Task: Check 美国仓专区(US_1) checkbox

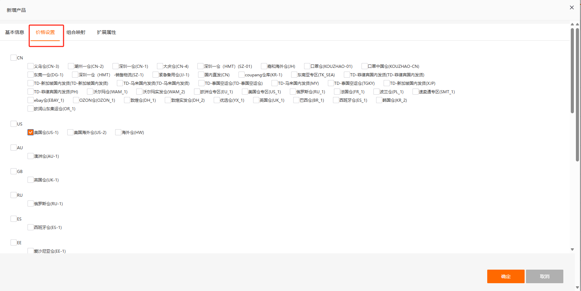Action: [x=245, y=92]
